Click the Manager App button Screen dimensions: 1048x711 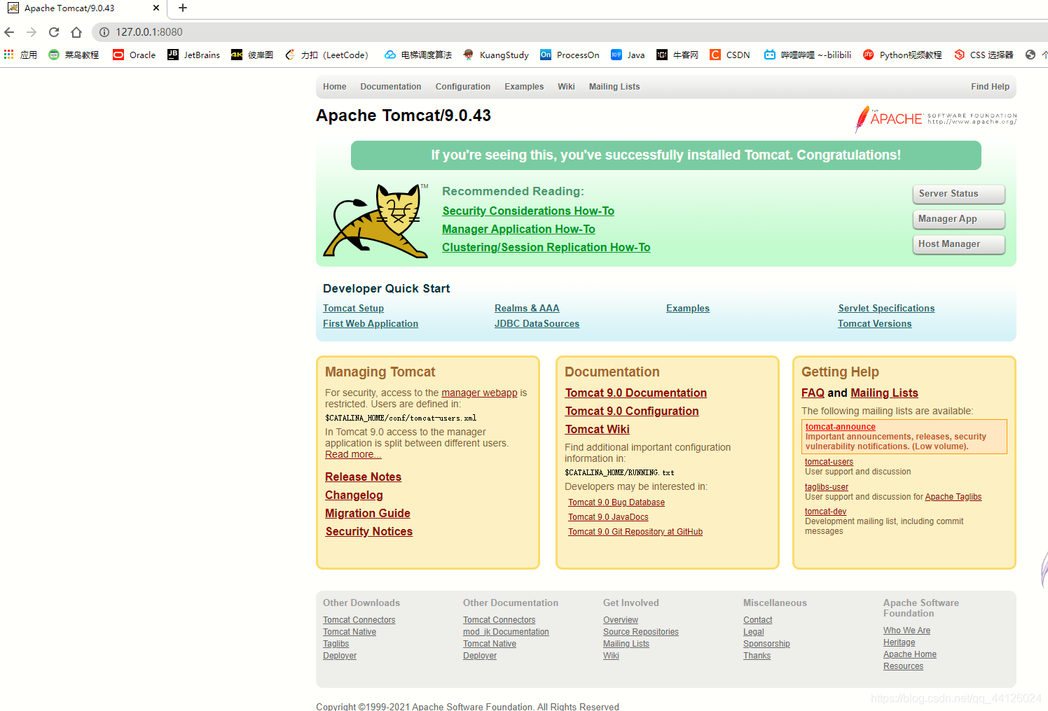pos(958,219)
